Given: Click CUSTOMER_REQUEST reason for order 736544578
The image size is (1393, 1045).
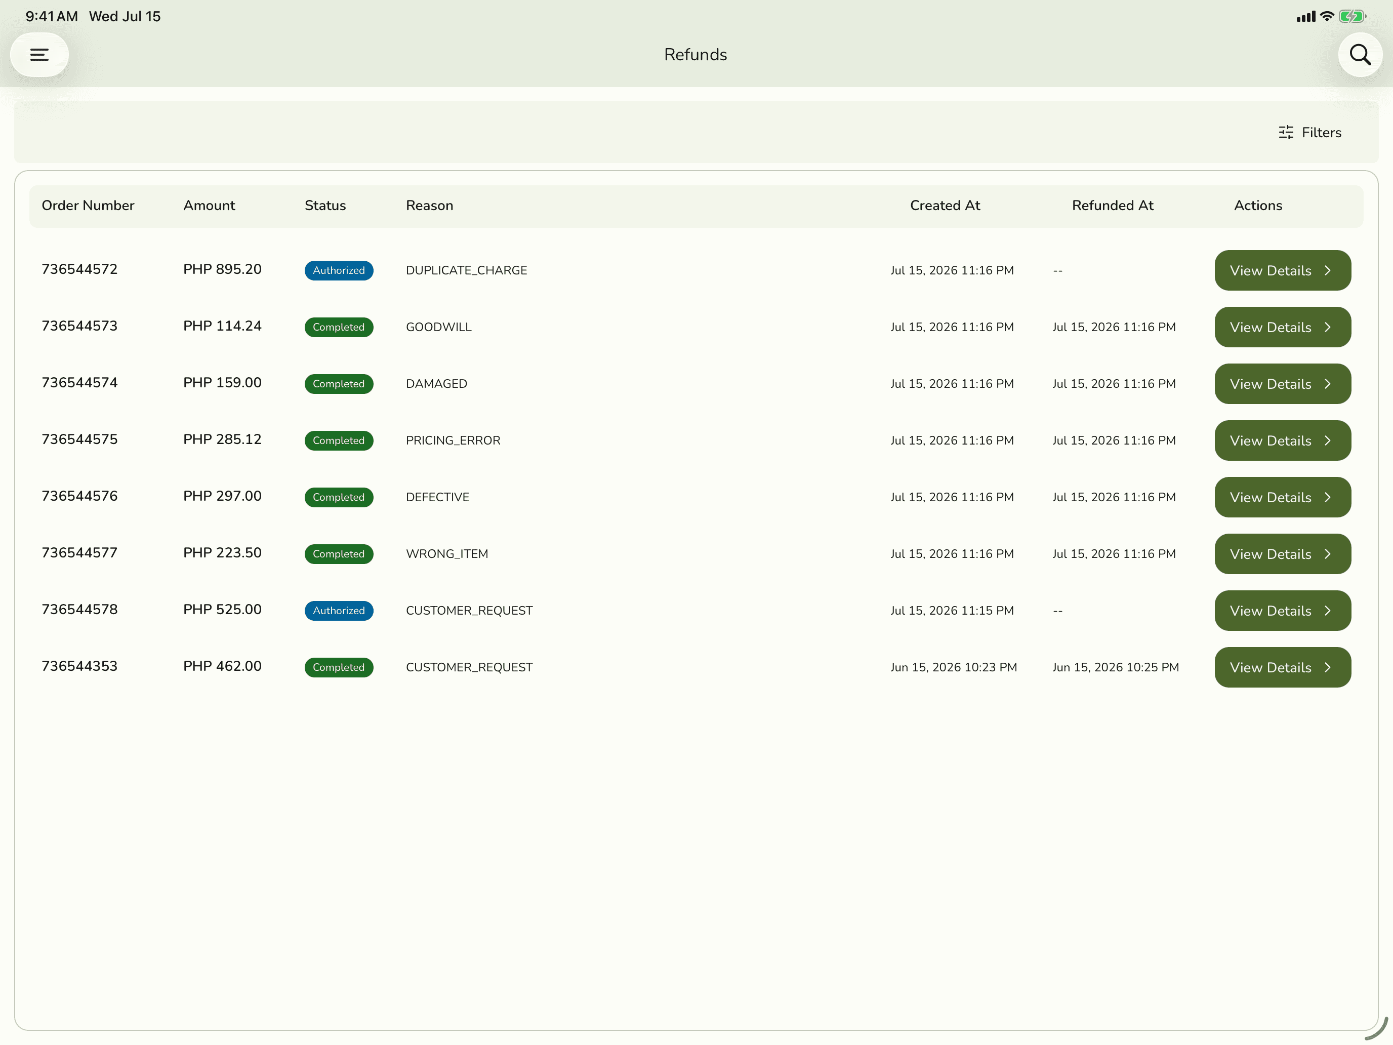Looking at the screenshot, I should coord(469,611).
